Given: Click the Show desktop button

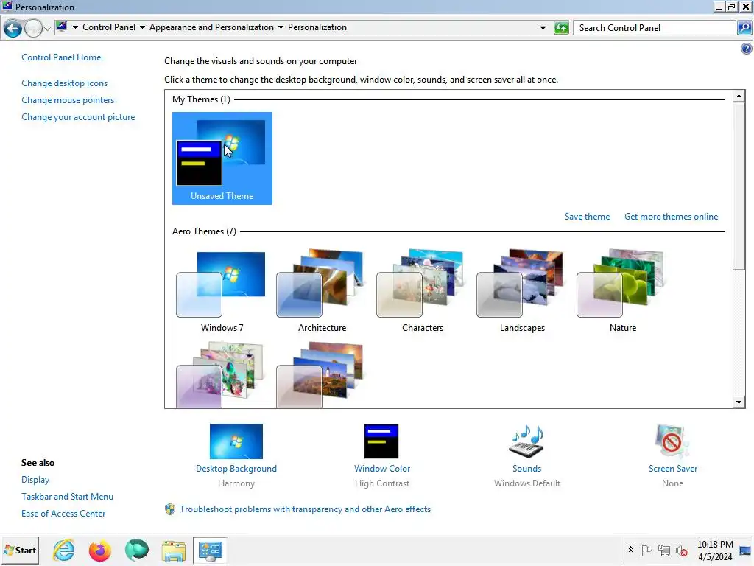Looking at the screenshot, I should click(746, 550).
